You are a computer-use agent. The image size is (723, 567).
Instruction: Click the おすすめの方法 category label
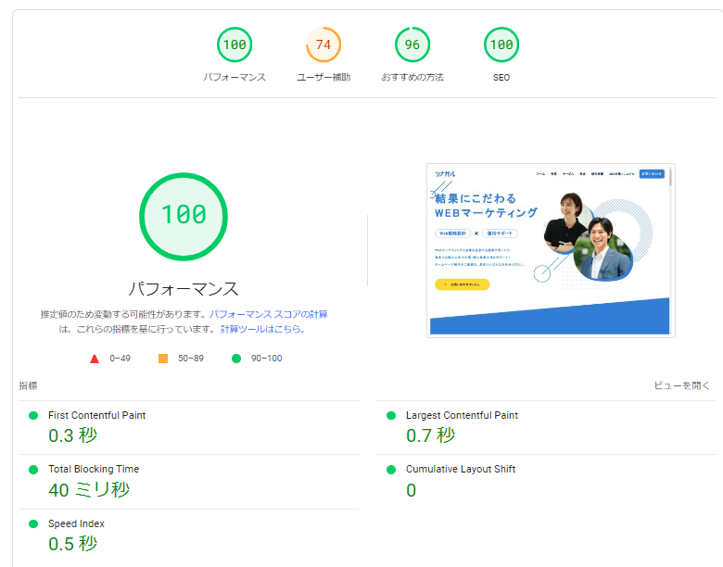pos(412,77)
